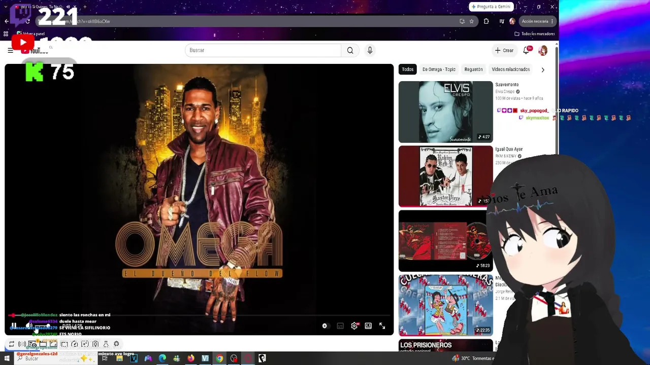The height and width of the screenshot is (365, 650).
Task: Open Microsoft Edge from the taskbar
Action: [x=162, y=358]
